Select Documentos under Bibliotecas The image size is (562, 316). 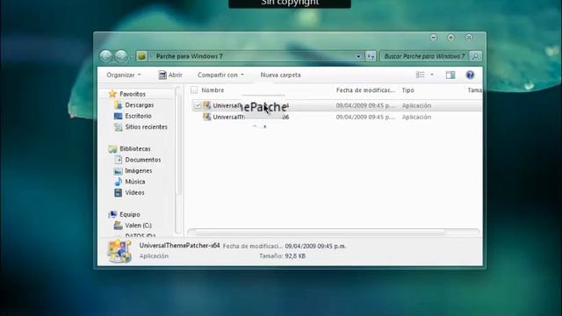tap(143, 160)
